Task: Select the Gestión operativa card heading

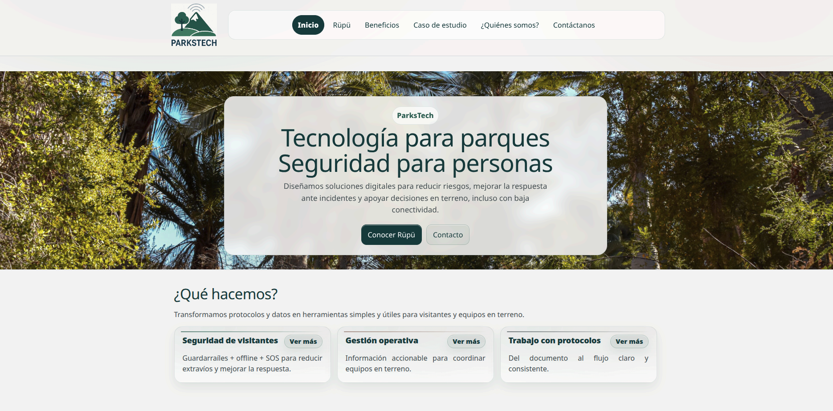Action: coord(382,341)
